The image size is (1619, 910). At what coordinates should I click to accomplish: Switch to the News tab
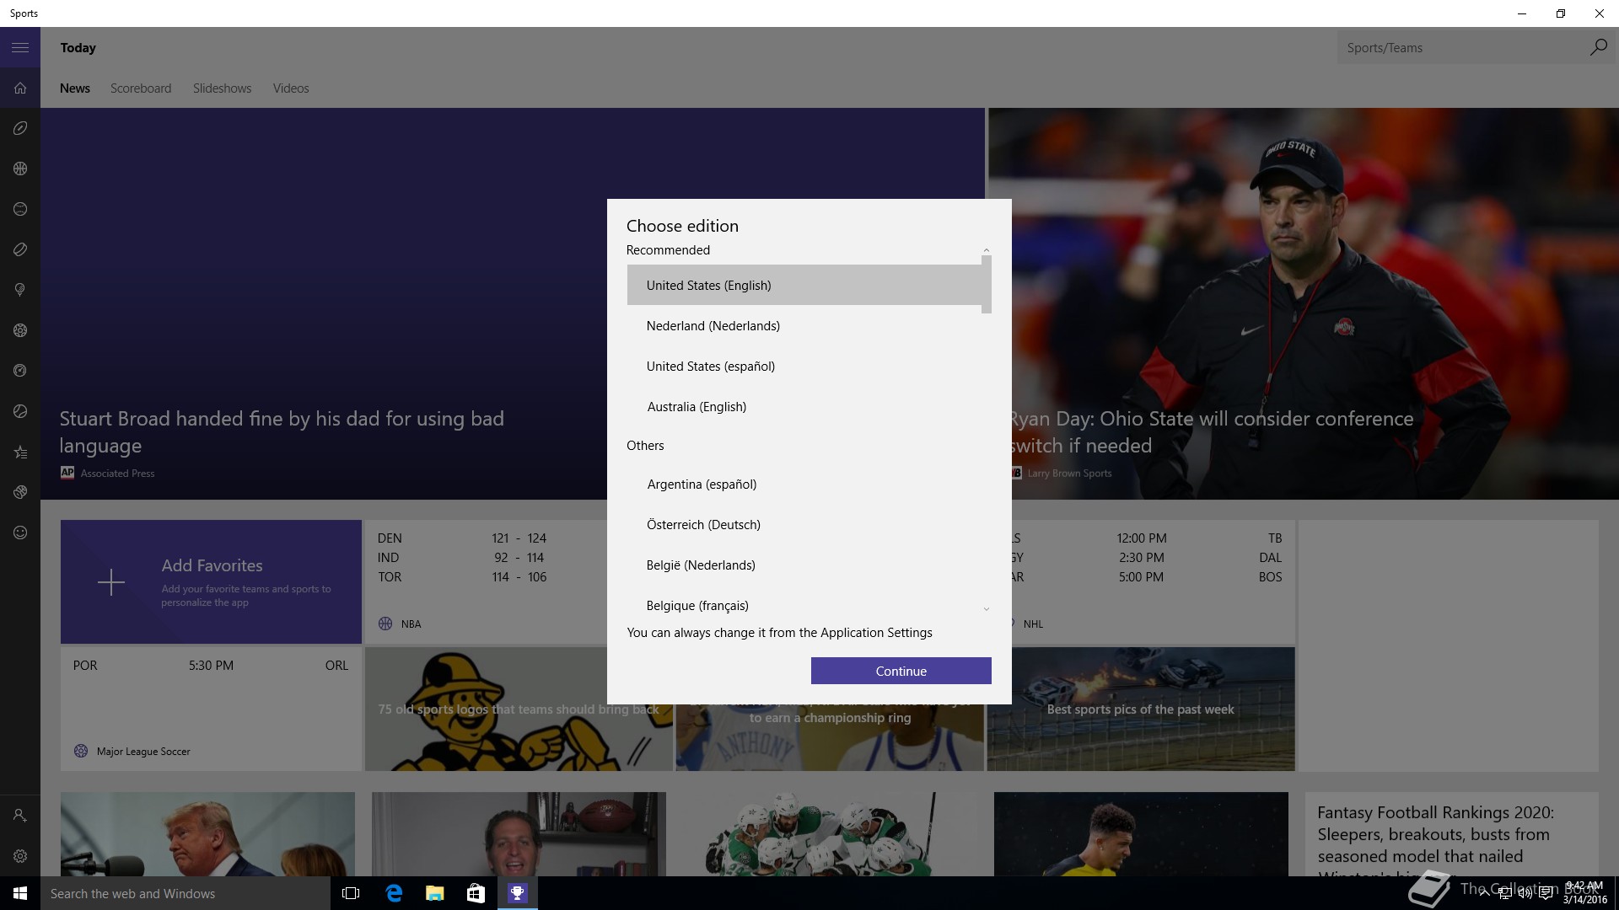[x=75, y=88]
